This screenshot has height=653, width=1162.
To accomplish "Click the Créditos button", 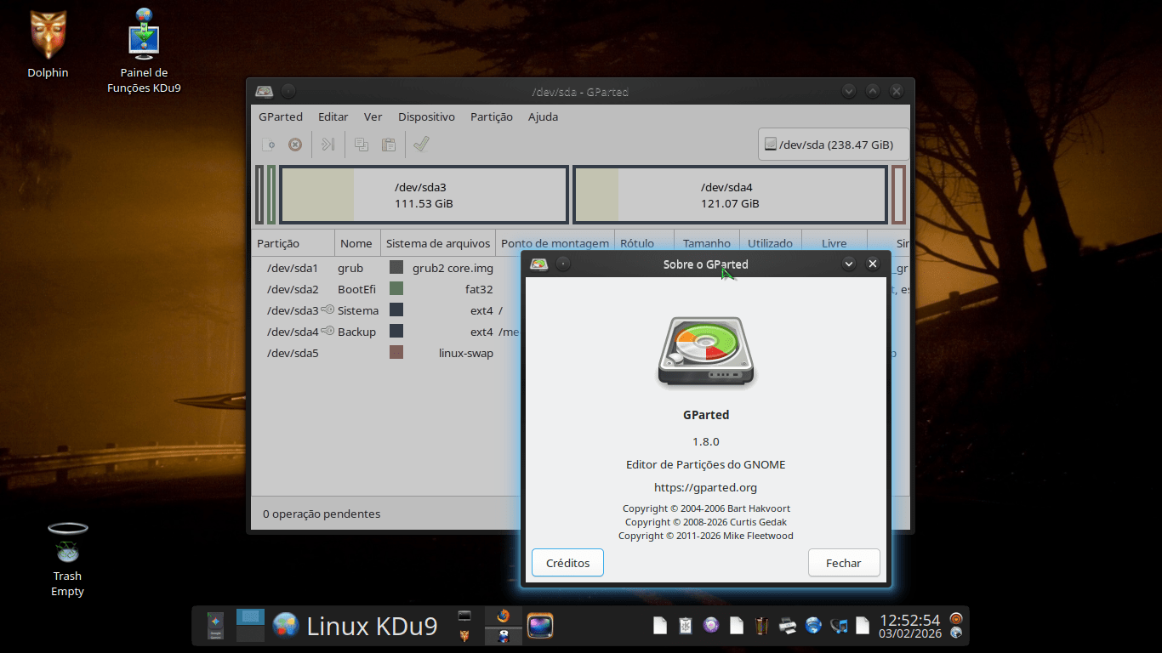I will 567,563.
